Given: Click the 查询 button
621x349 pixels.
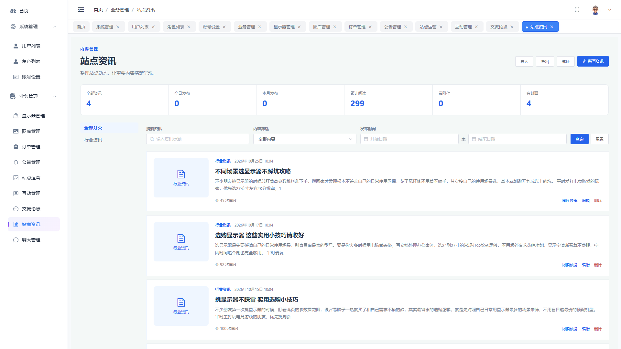Looking at the screenshot, I should point(579,139).
